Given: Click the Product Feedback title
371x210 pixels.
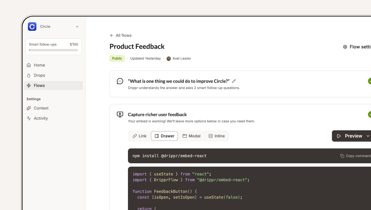Looking at the screenshot, I should pos(137,47).
